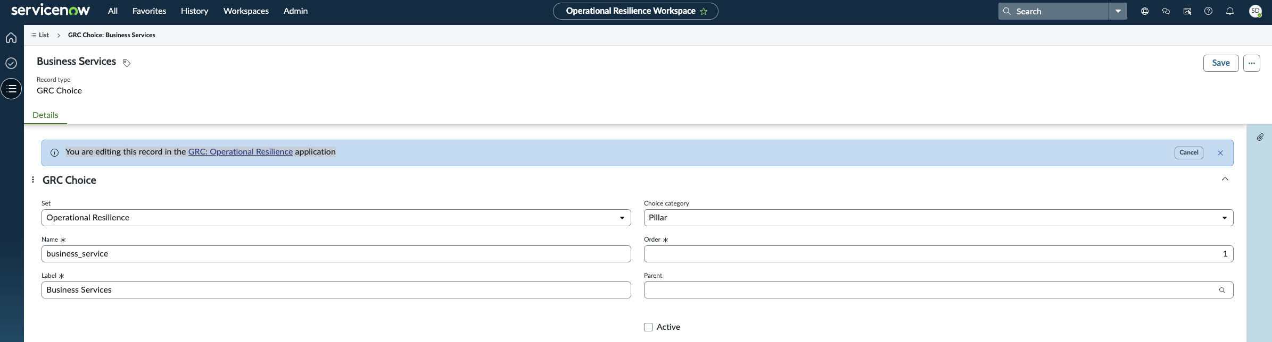Open the notifications bell icon
The image size is (1272, 342).
pos(1230,11)
